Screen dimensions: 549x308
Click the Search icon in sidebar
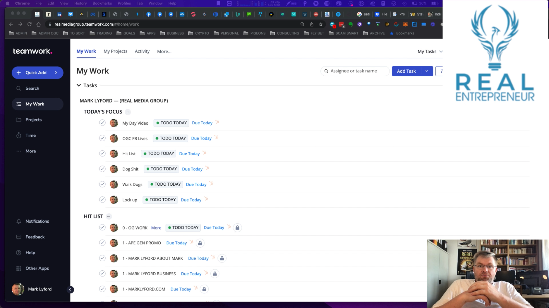coord(19,88)
